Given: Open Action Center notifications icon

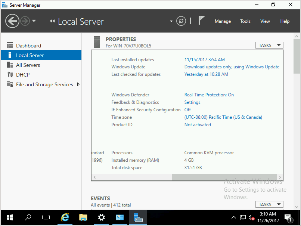Looking at the screenshot, I should (x=289, y=218).
